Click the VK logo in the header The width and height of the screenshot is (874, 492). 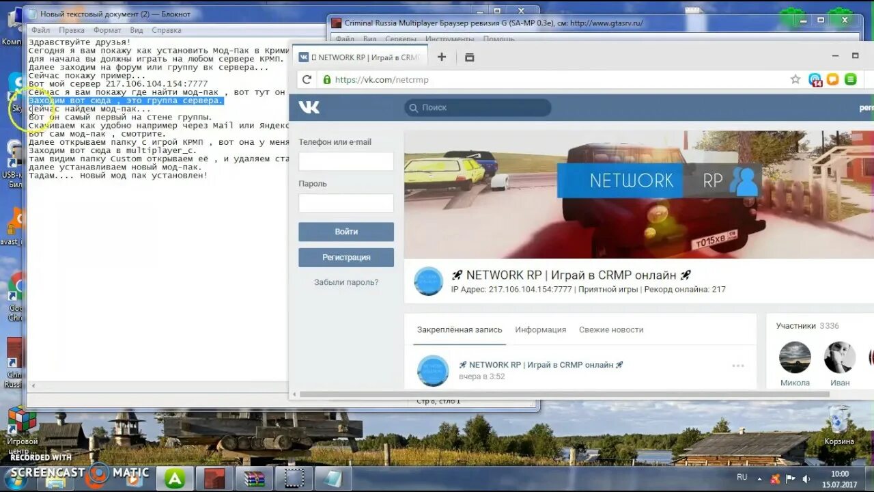[309, 107]
